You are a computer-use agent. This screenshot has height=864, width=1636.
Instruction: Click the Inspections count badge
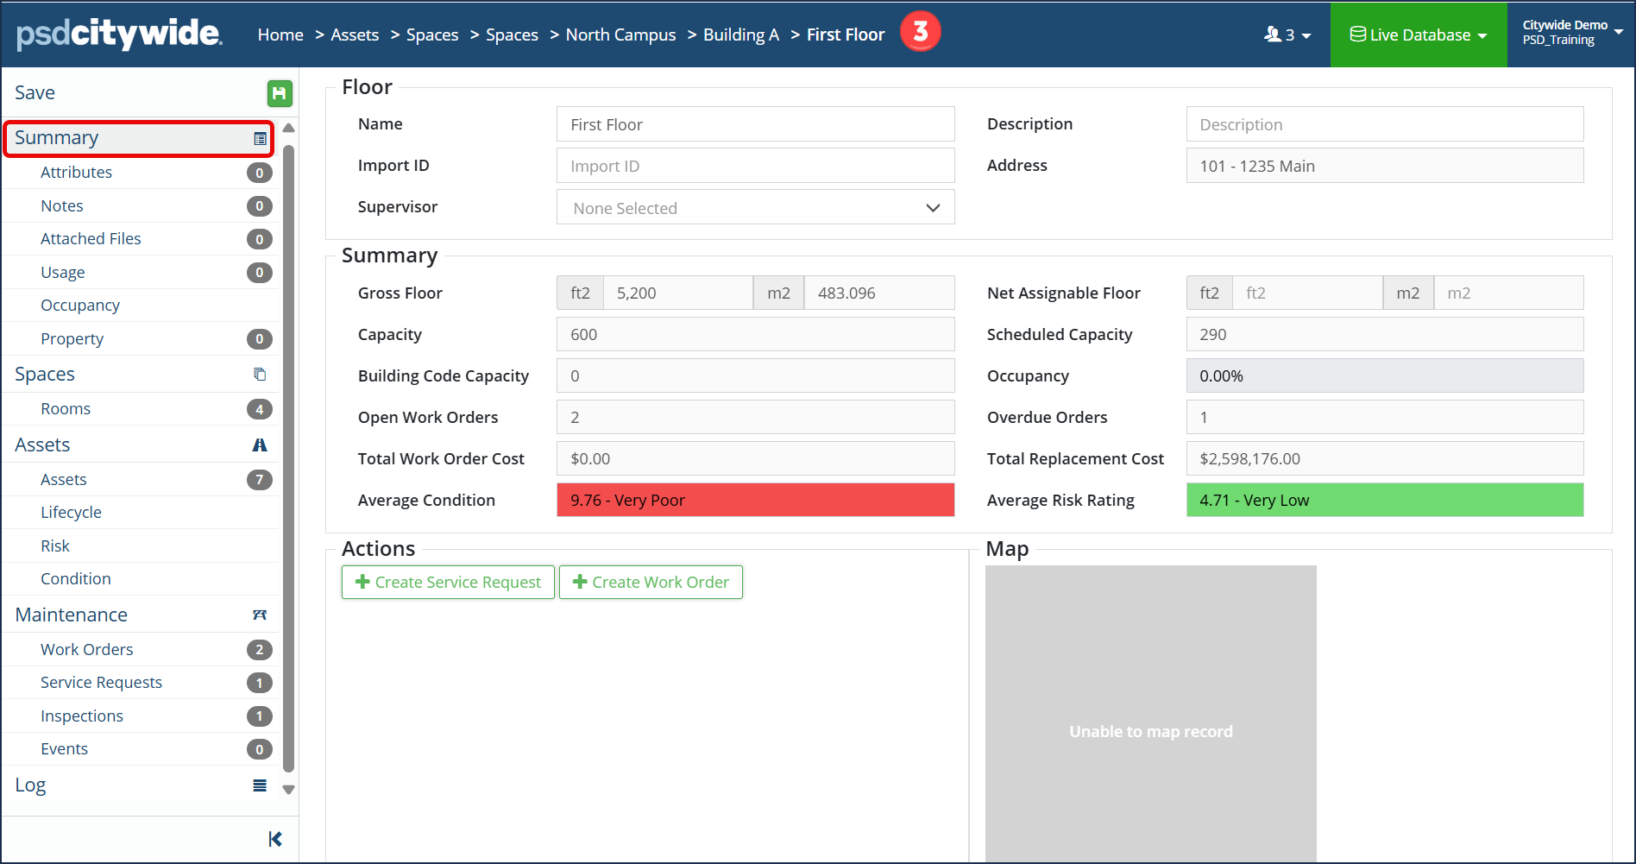[260, 716]
